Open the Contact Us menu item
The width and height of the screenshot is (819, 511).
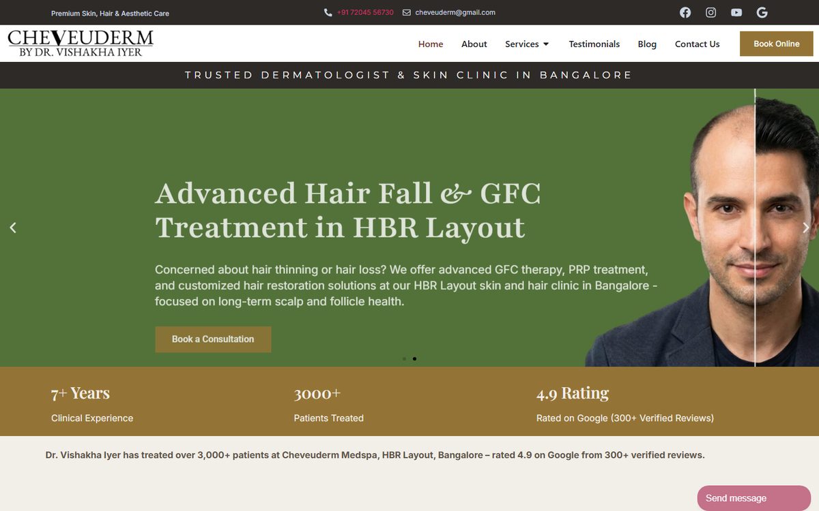pyautogui.click(x=698, y=44)
